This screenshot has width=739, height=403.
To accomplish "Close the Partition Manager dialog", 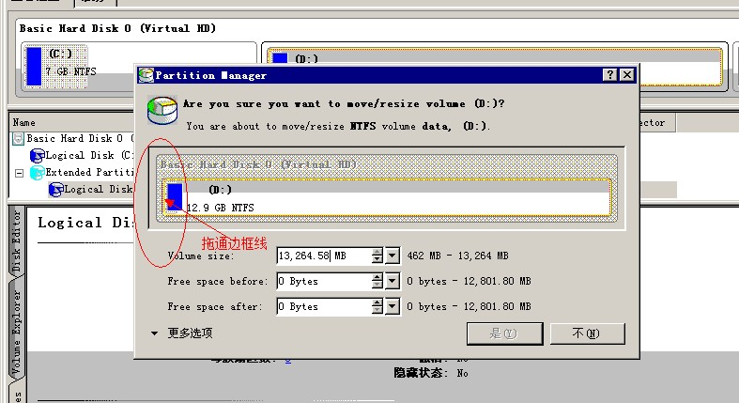I will 627,75.
